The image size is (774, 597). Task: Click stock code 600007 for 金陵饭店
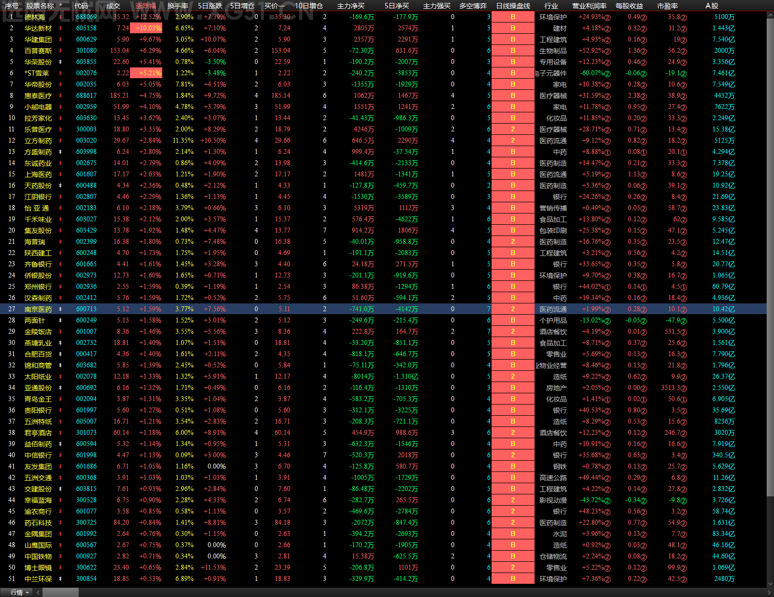(86, 332)
